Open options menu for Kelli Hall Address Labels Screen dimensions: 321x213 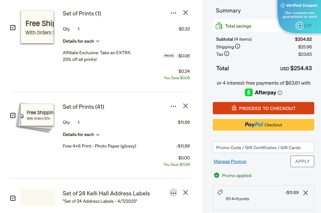click(x=173, y=192)
